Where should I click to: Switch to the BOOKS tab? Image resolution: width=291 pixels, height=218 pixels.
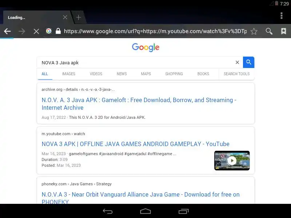203,74
